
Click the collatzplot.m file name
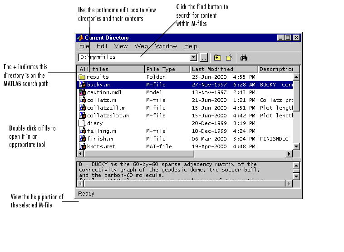[x=108, y=116]
